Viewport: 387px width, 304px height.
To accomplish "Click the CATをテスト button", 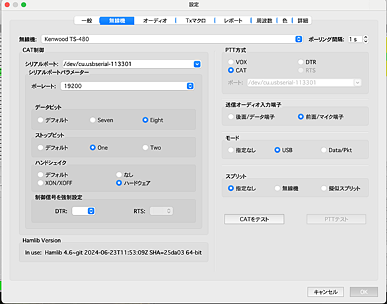I will 254,219.
